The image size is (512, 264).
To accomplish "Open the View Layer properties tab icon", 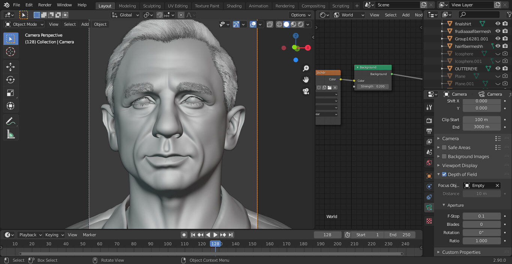I will coord(429,142).
